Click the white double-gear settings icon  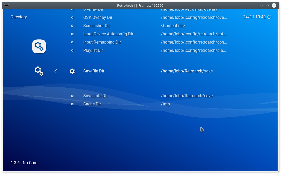click(39, 71)
